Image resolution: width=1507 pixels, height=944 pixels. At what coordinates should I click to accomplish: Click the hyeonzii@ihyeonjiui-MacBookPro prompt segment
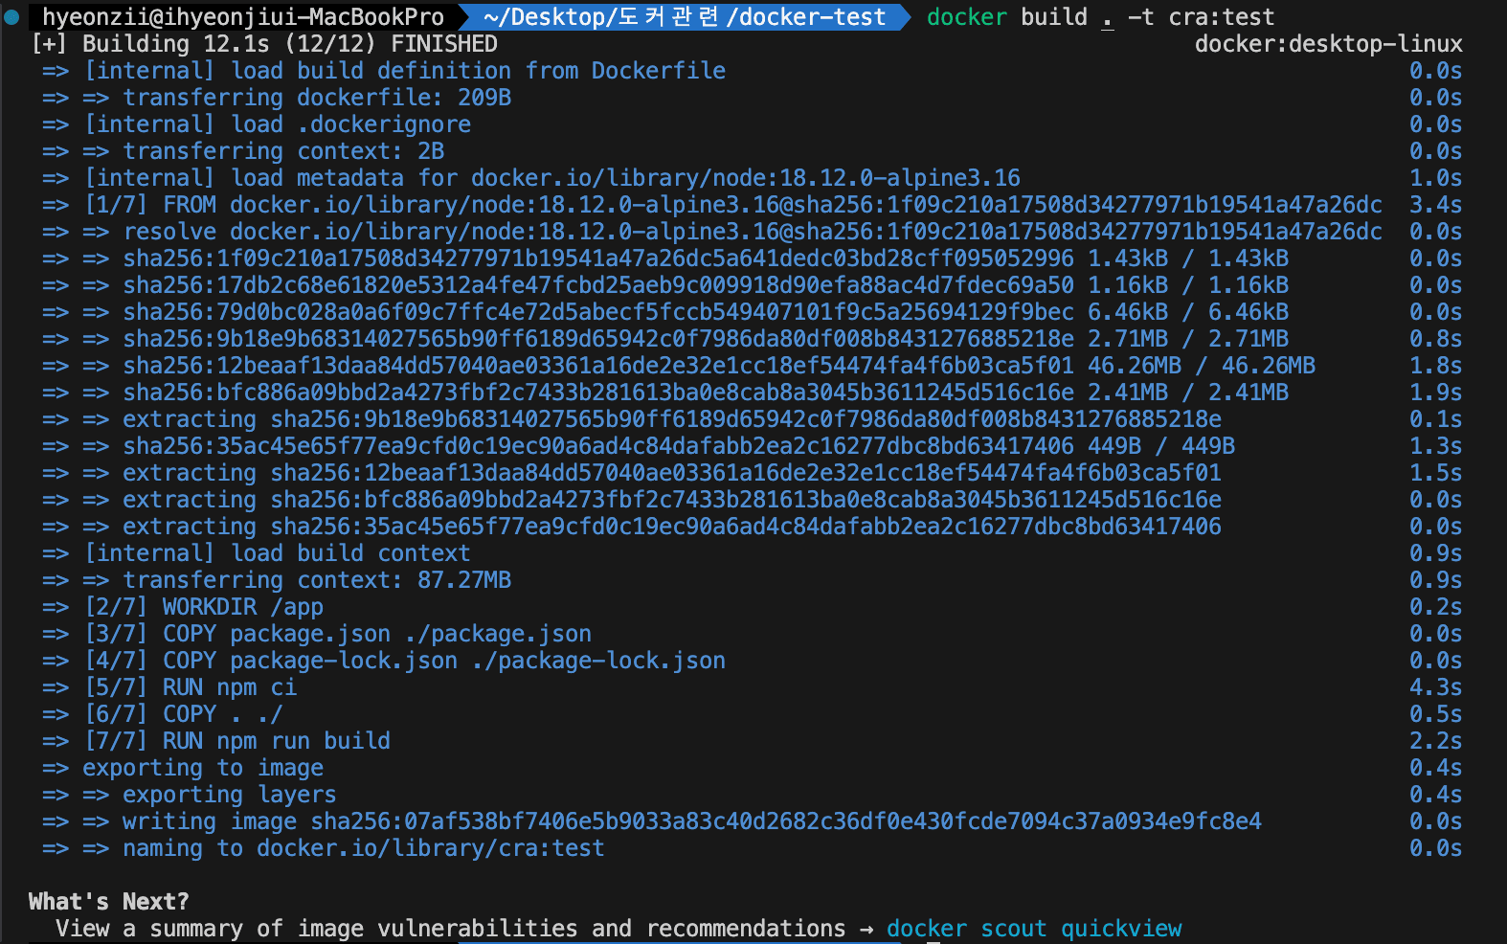(x=243, y=17)
